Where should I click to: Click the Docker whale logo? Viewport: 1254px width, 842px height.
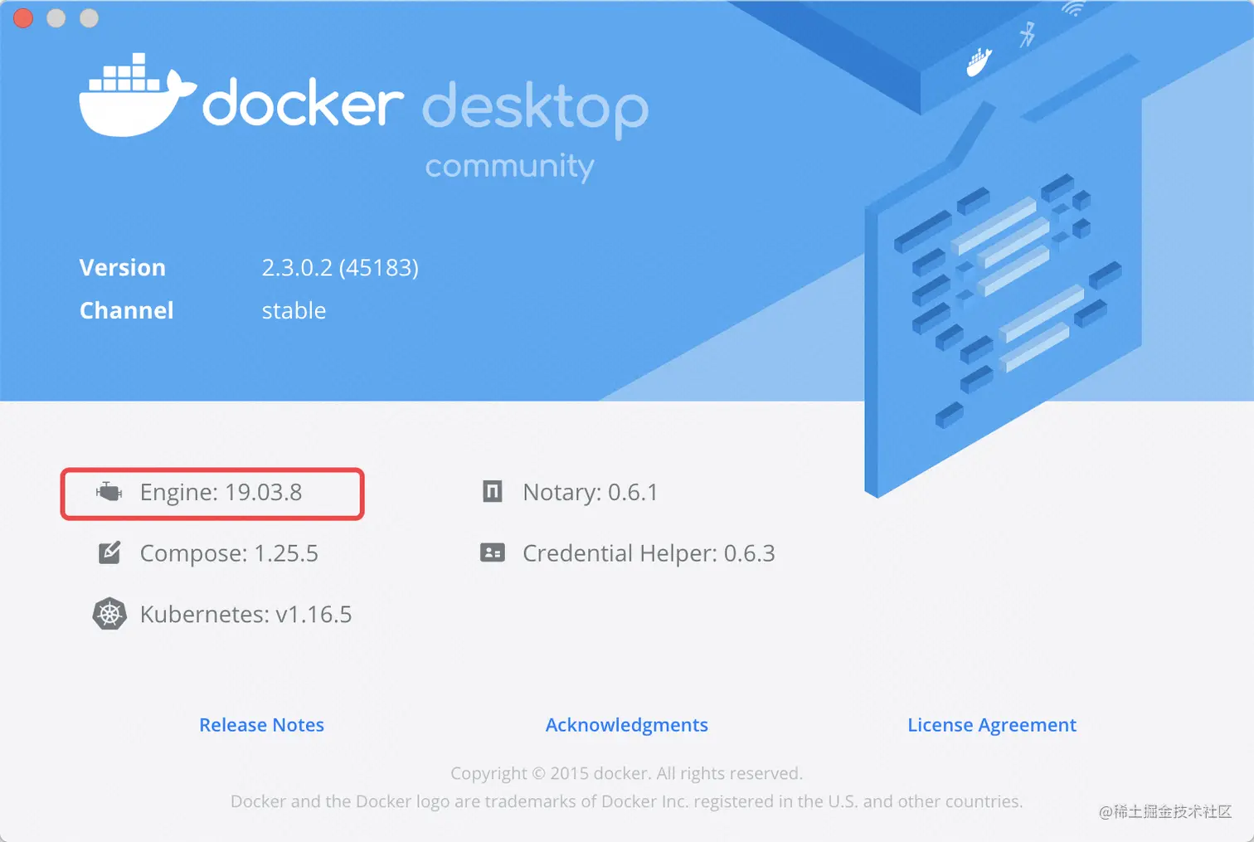coord(138,95)
